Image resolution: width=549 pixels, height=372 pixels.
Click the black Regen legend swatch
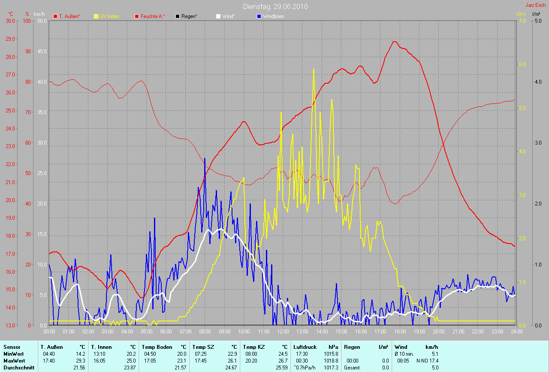(x=178, y=16)
